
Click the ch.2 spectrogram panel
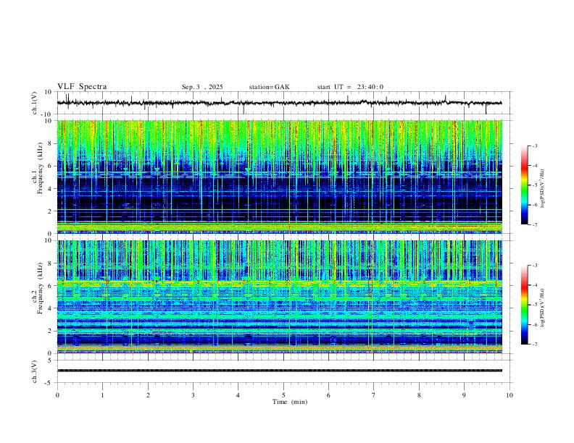click(279, 297)
